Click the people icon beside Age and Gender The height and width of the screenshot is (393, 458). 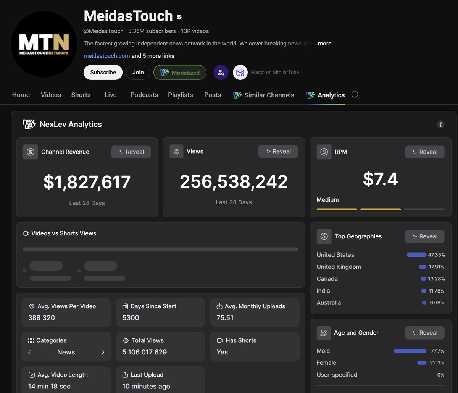pyautogui.click(x=324, y=333)
